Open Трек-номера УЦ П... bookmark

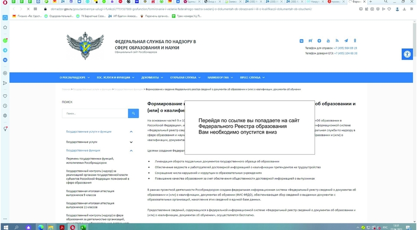point(187,16)
